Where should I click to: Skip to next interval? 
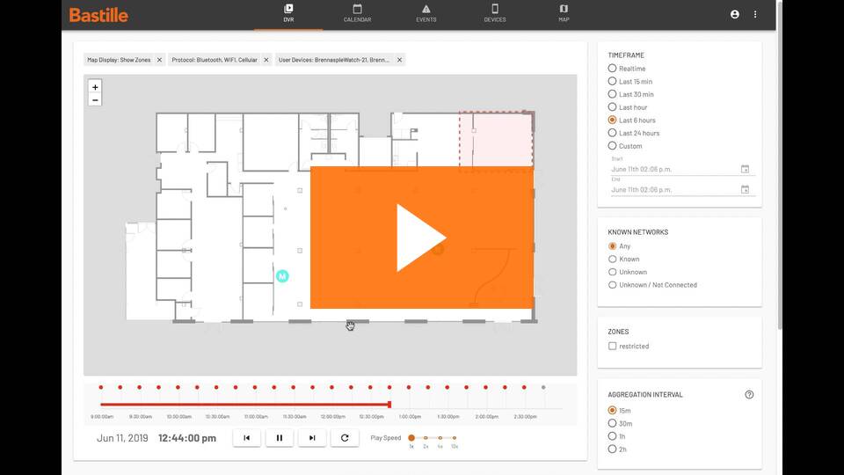click(x=312, y=438)
